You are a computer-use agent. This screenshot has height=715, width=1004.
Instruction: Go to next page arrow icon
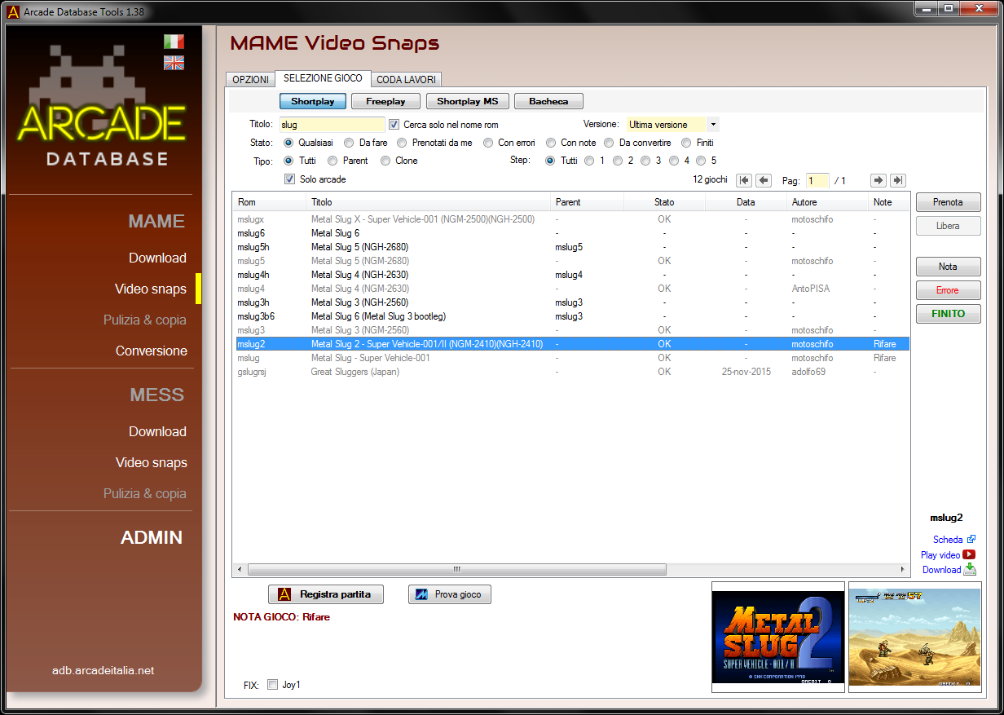pyautogui.click(x=878, y=180)
